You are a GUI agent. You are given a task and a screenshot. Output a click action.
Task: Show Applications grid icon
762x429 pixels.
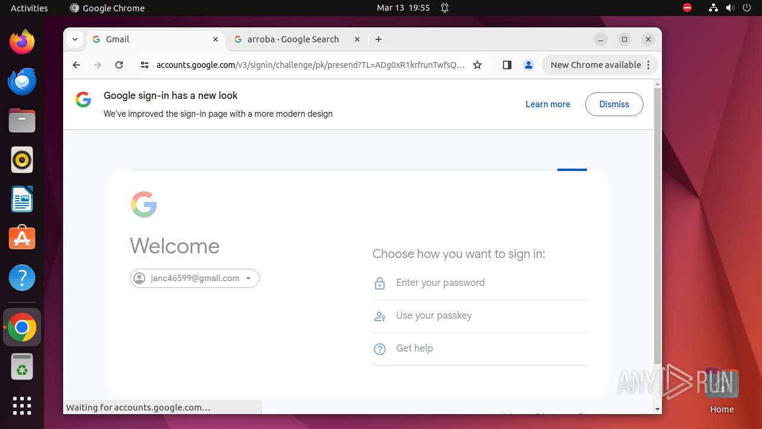[22, 406]
